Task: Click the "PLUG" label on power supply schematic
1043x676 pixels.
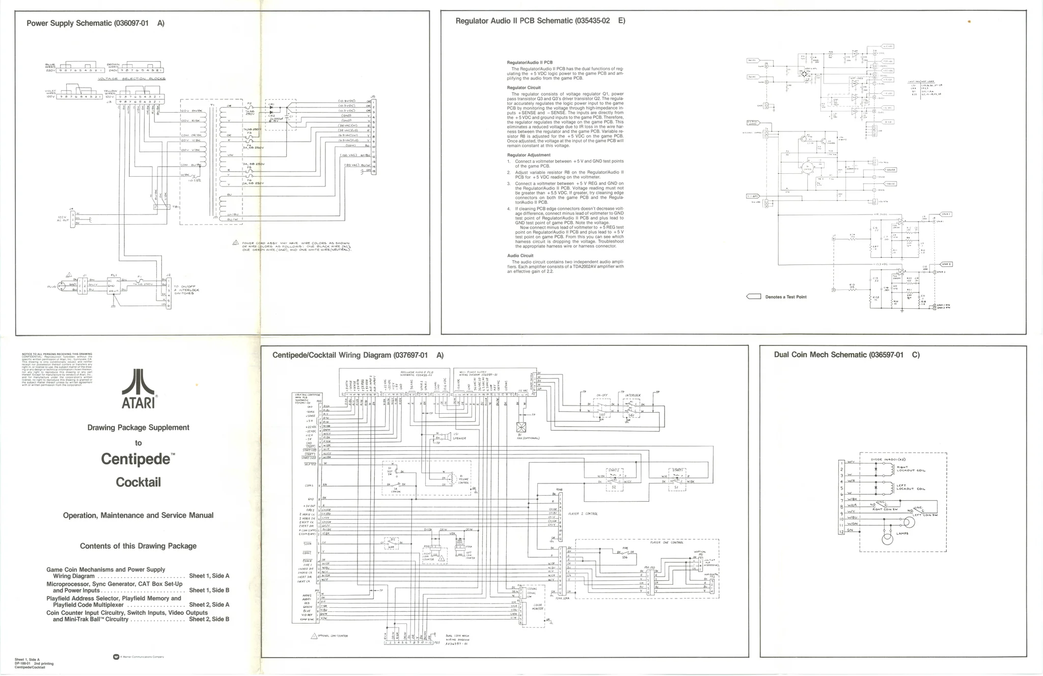Action: pos(51,287)
